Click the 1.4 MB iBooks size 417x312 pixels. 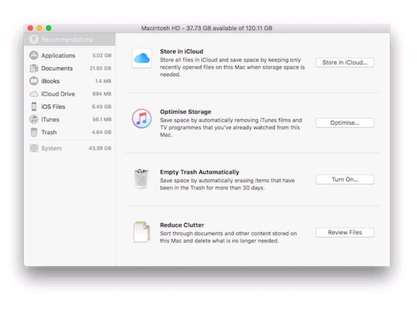103,81
